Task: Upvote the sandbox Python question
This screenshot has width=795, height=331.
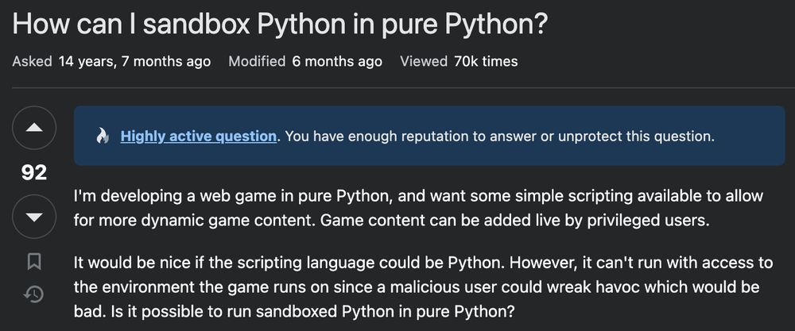Action: pos(34,128)
